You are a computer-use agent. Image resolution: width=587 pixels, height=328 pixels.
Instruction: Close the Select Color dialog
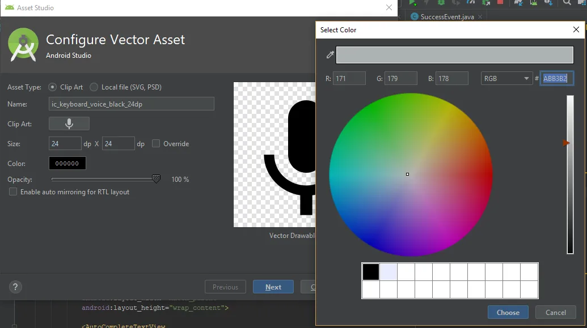pyautogui.click(x=576, y=29)
